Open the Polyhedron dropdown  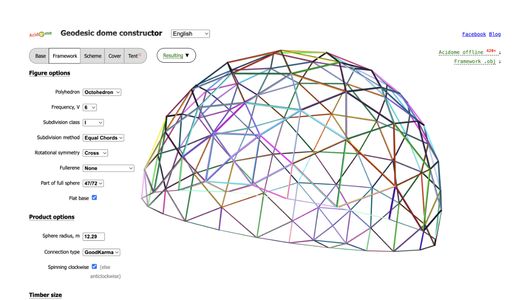point(102,93)
